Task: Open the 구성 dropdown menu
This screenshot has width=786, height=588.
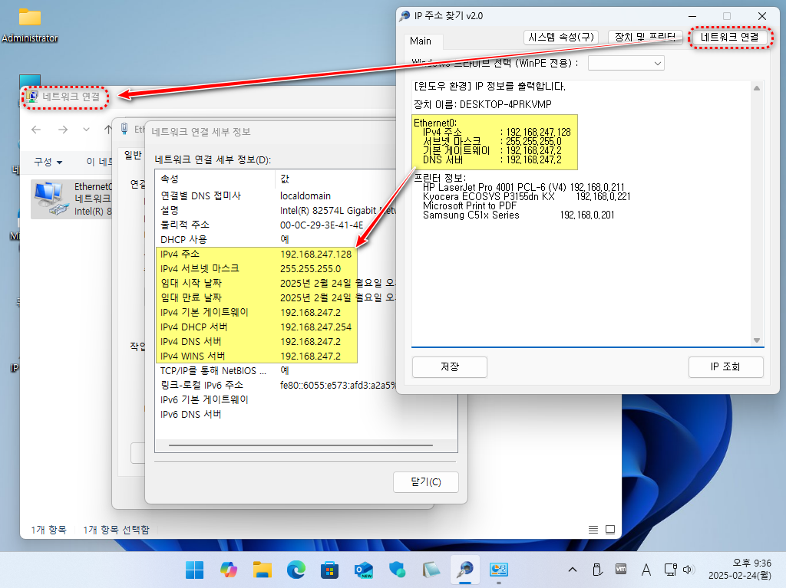Action: click(48, 162)
